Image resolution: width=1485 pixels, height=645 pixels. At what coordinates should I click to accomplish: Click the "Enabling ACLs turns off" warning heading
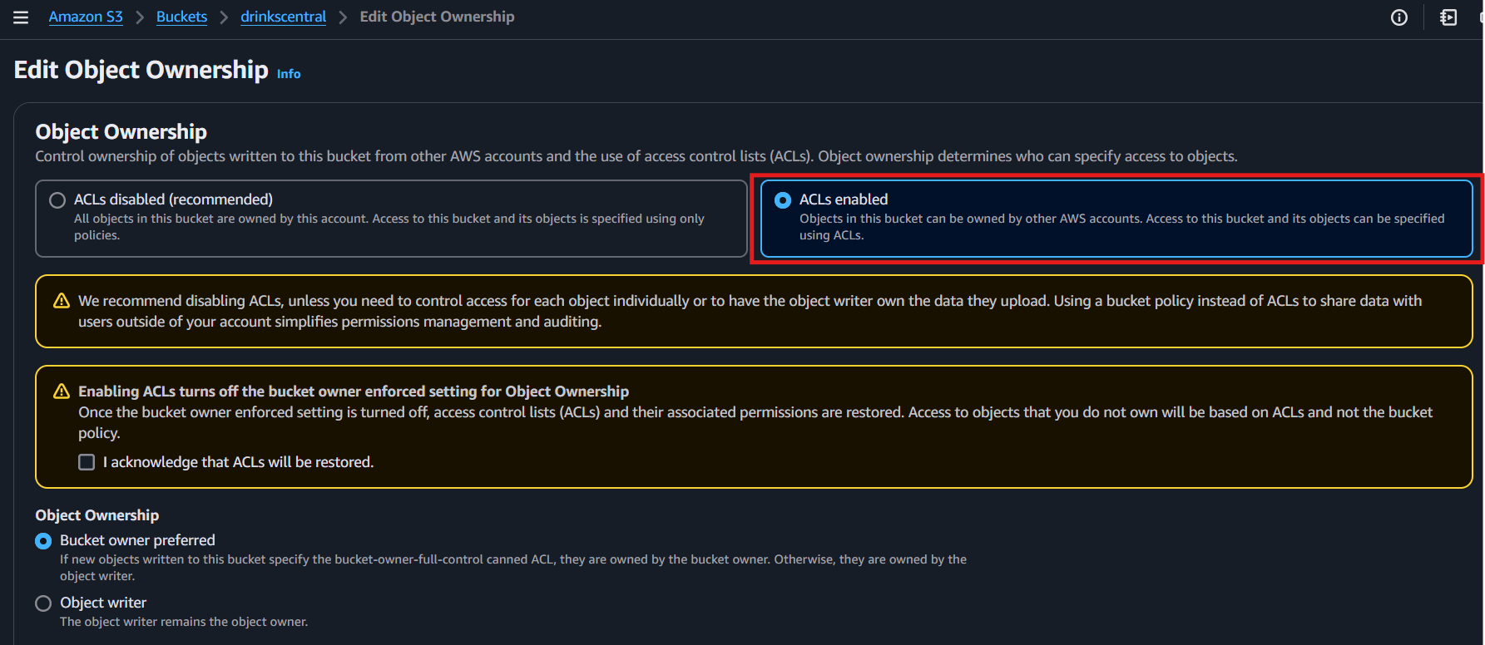354,391
